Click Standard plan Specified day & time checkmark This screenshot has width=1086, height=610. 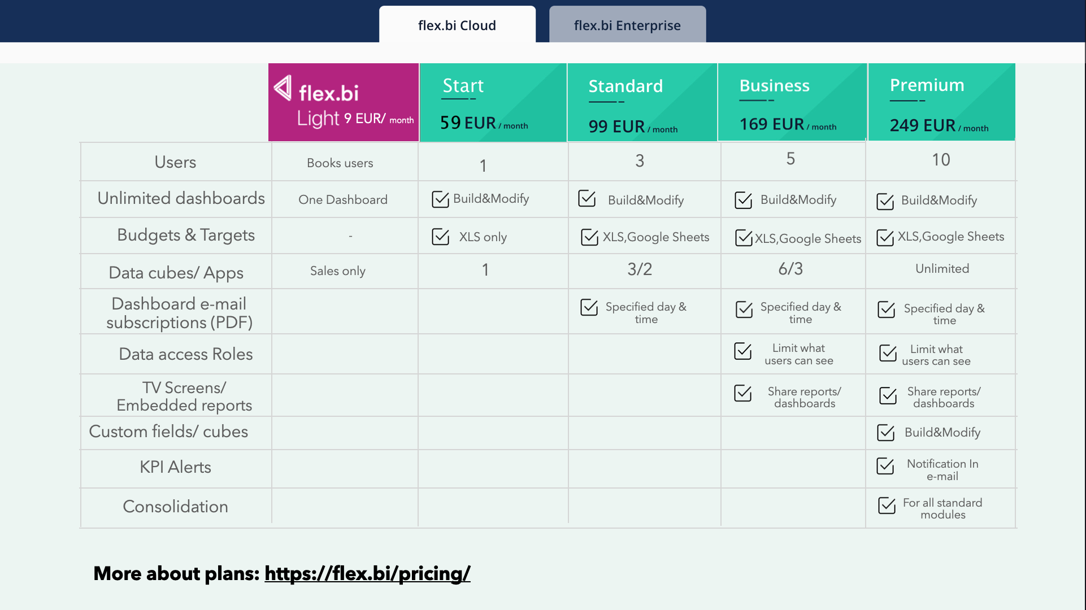pyautogui.click(x=589, y=308)
